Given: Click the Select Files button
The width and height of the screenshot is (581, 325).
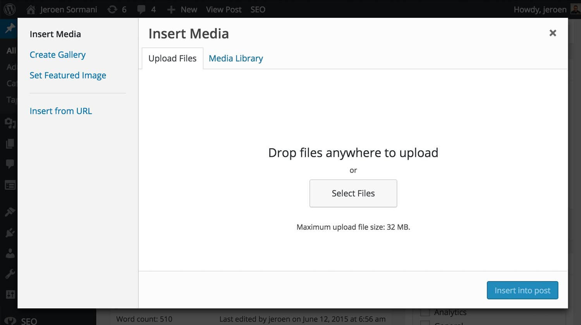Looking at the screenshot, I should (353, 193).
